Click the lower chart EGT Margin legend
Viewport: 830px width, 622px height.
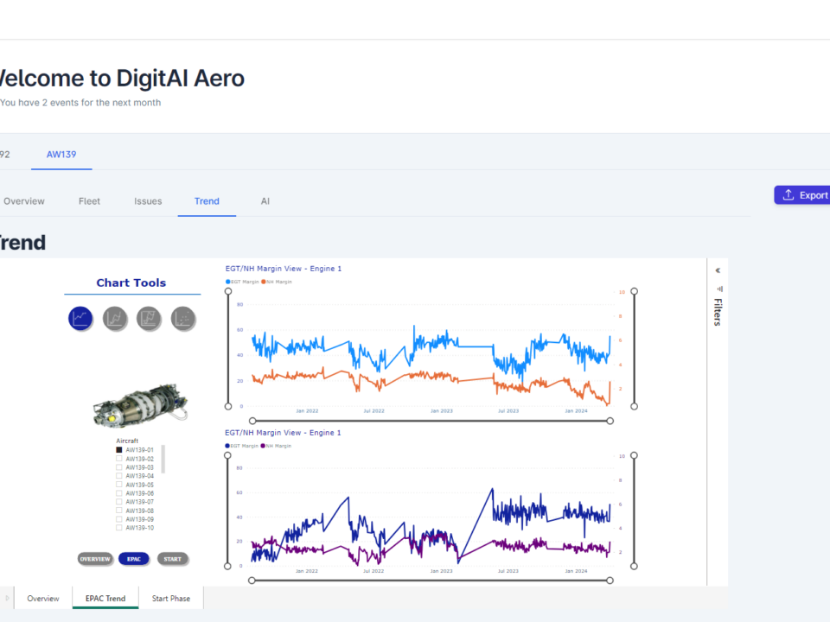[242, 446]
